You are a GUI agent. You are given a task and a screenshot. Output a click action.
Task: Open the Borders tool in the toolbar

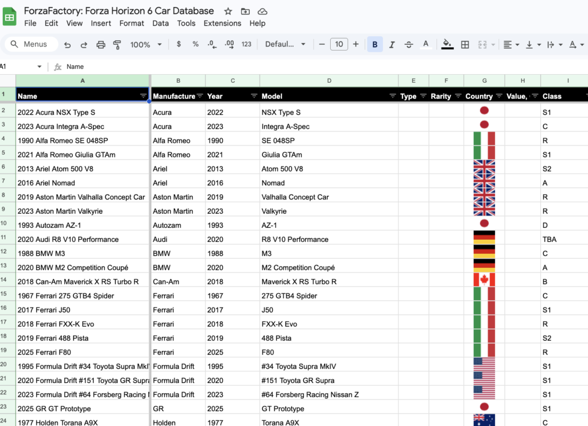(465, 45)
